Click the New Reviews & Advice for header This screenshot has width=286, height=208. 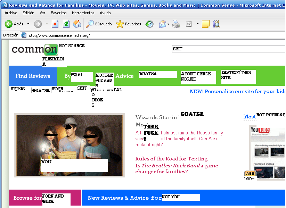[124, 198]
